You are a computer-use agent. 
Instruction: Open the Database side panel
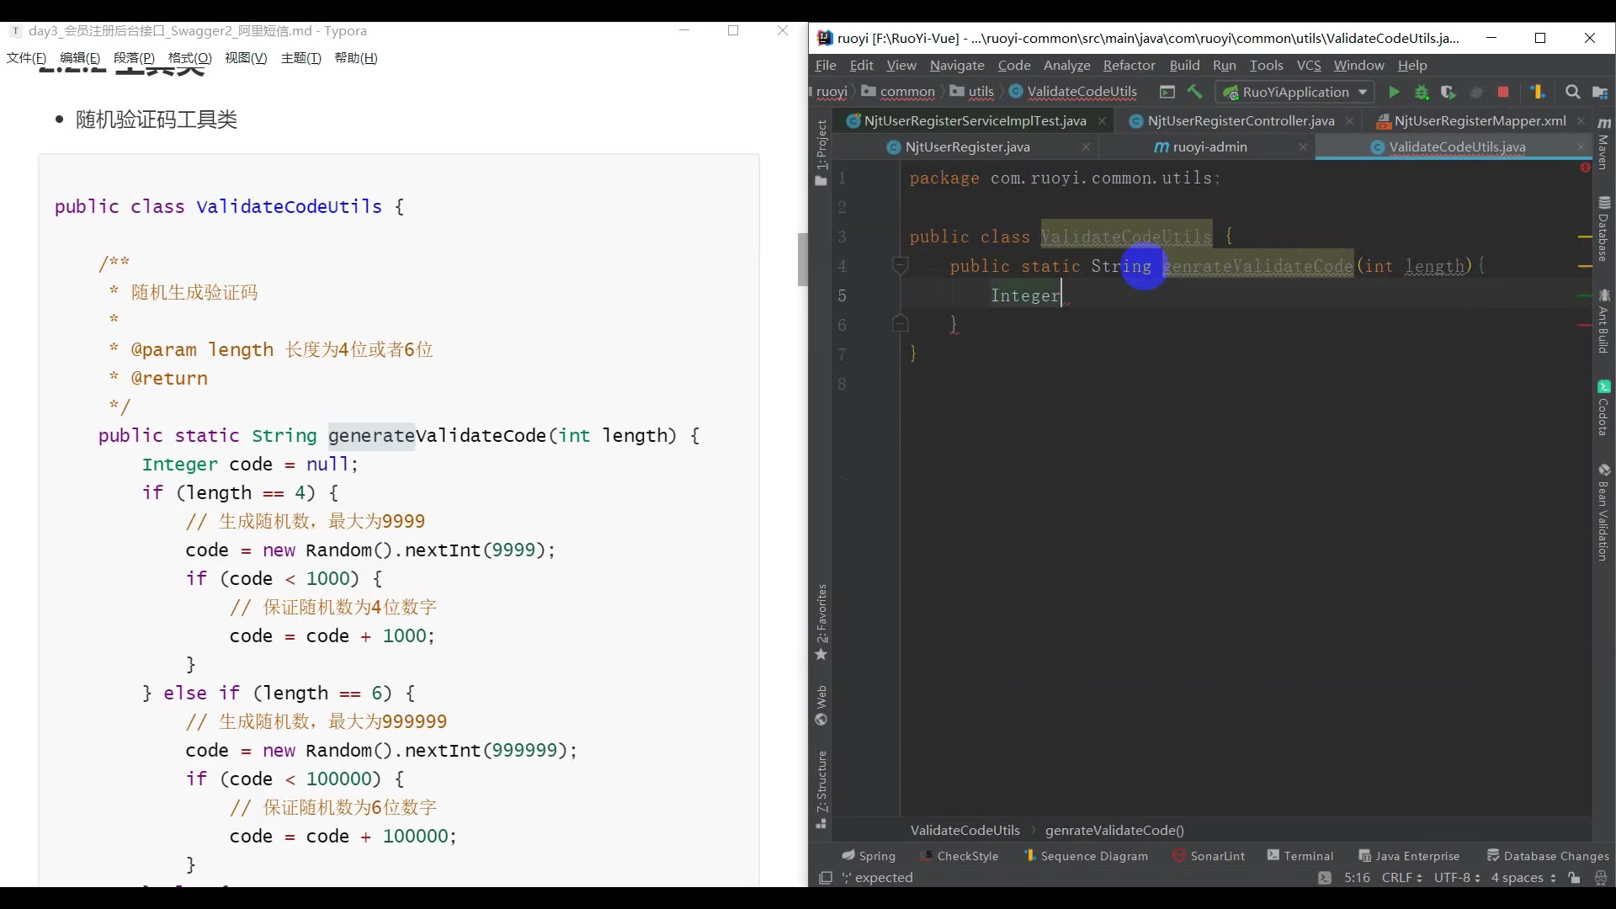click(1604, 229)
